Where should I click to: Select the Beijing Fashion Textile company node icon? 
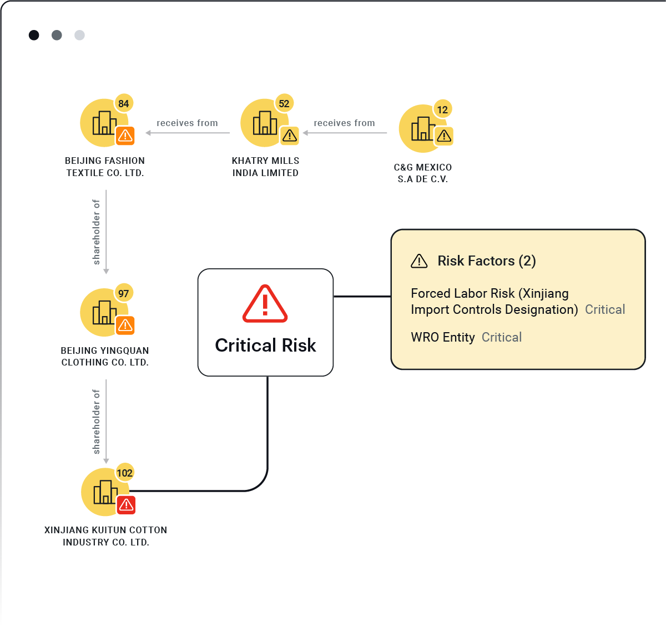104,123
